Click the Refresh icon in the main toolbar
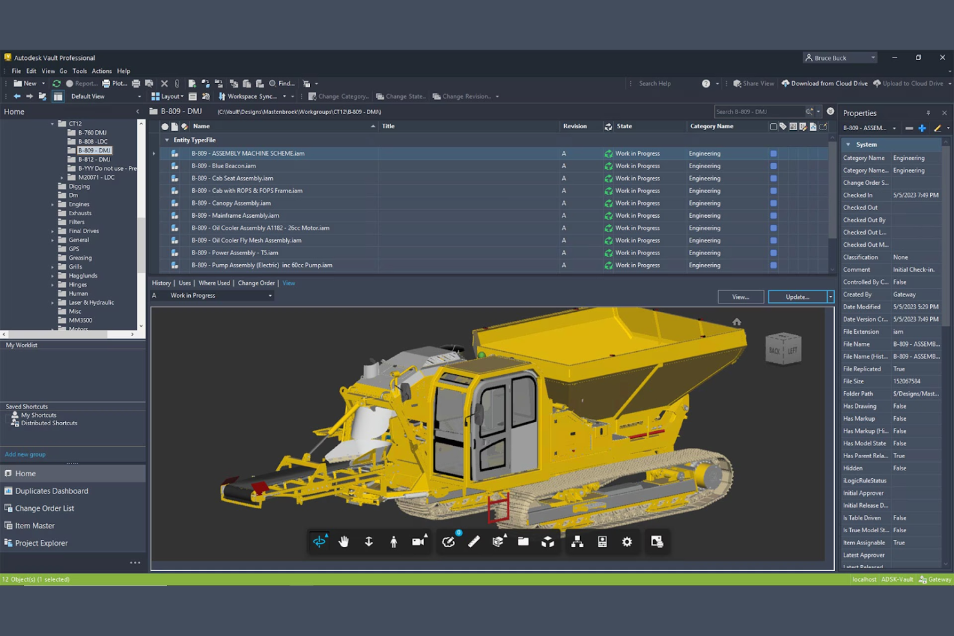 point(56,83)
